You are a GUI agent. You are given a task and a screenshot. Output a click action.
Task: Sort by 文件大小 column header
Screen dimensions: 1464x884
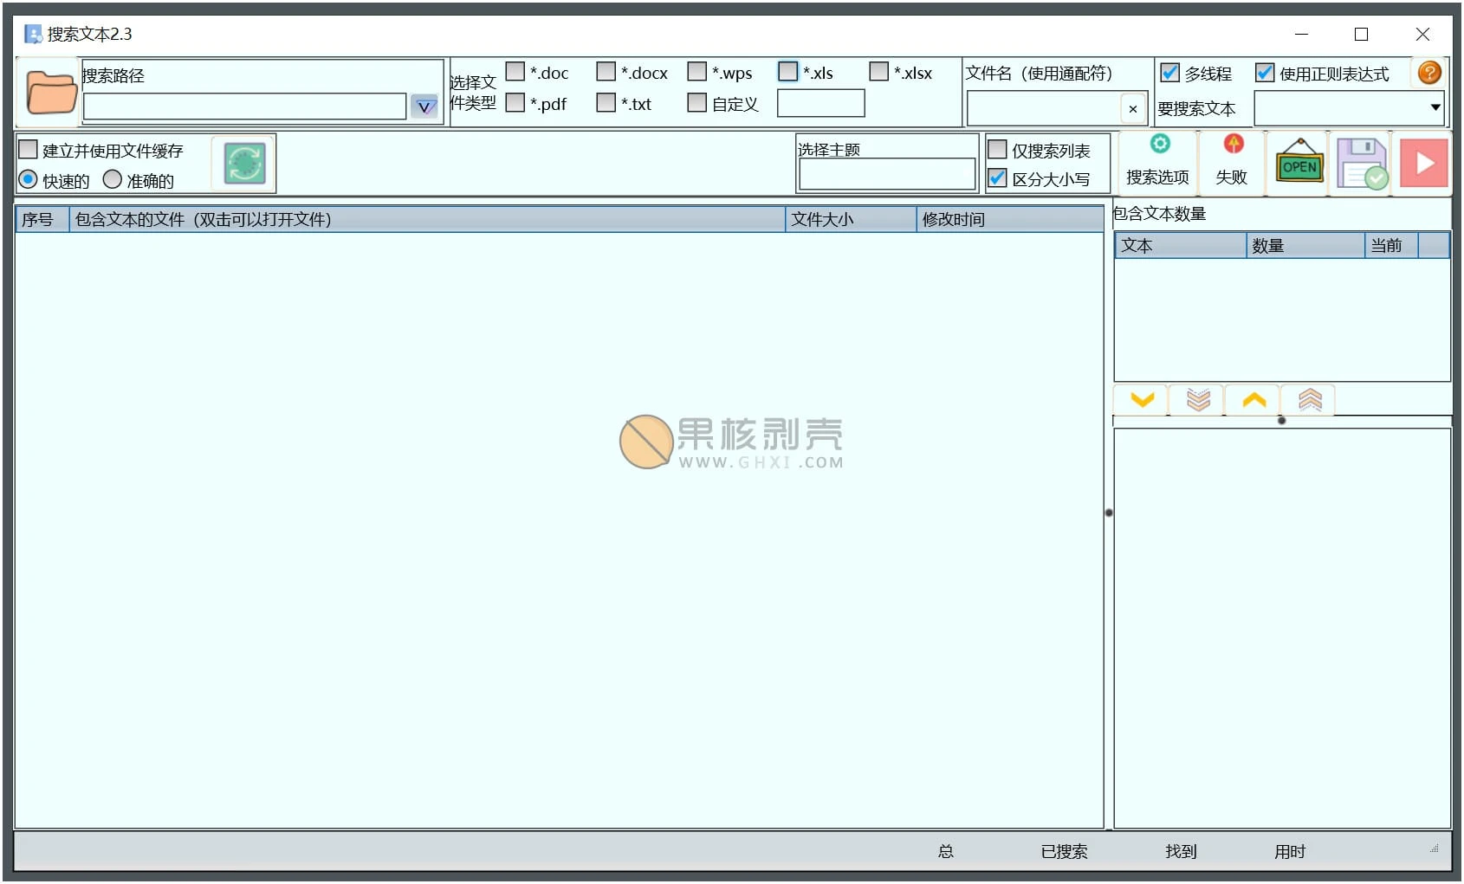pos(851,219)
